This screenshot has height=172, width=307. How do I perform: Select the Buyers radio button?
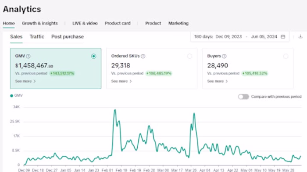pos(286,56)
